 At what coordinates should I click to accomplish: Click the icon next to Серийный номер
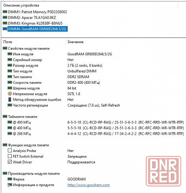[10, 60]
